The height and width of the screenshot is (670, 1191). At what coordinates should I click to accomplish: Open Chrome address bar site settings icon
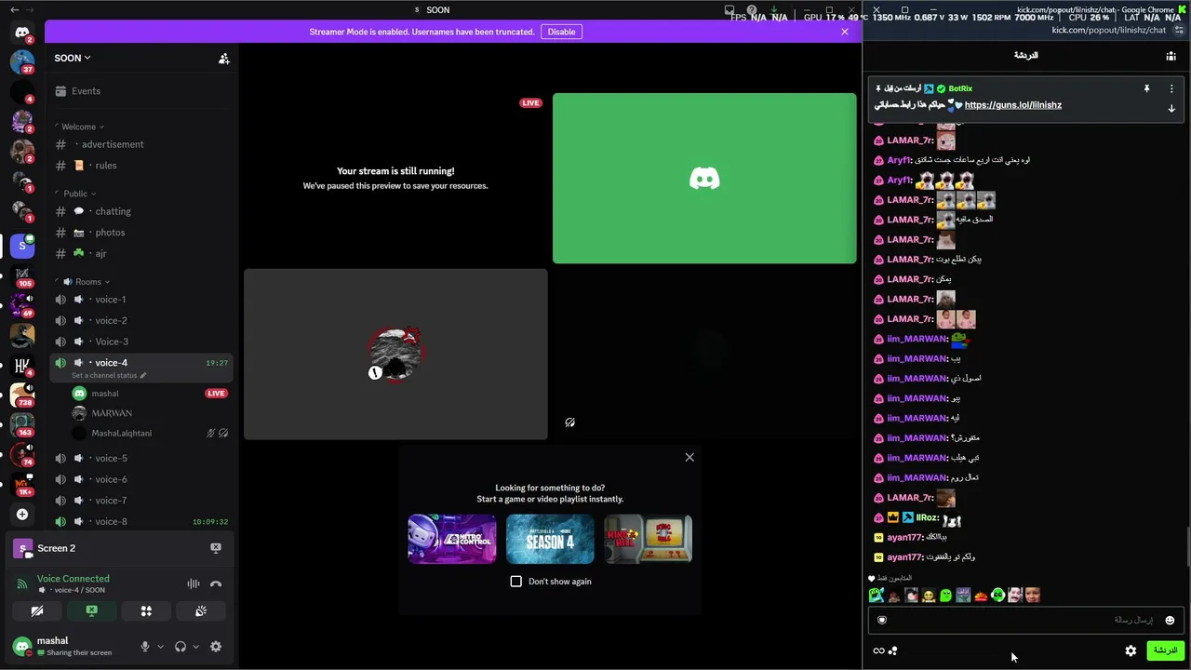click(x=1179, y=30)
